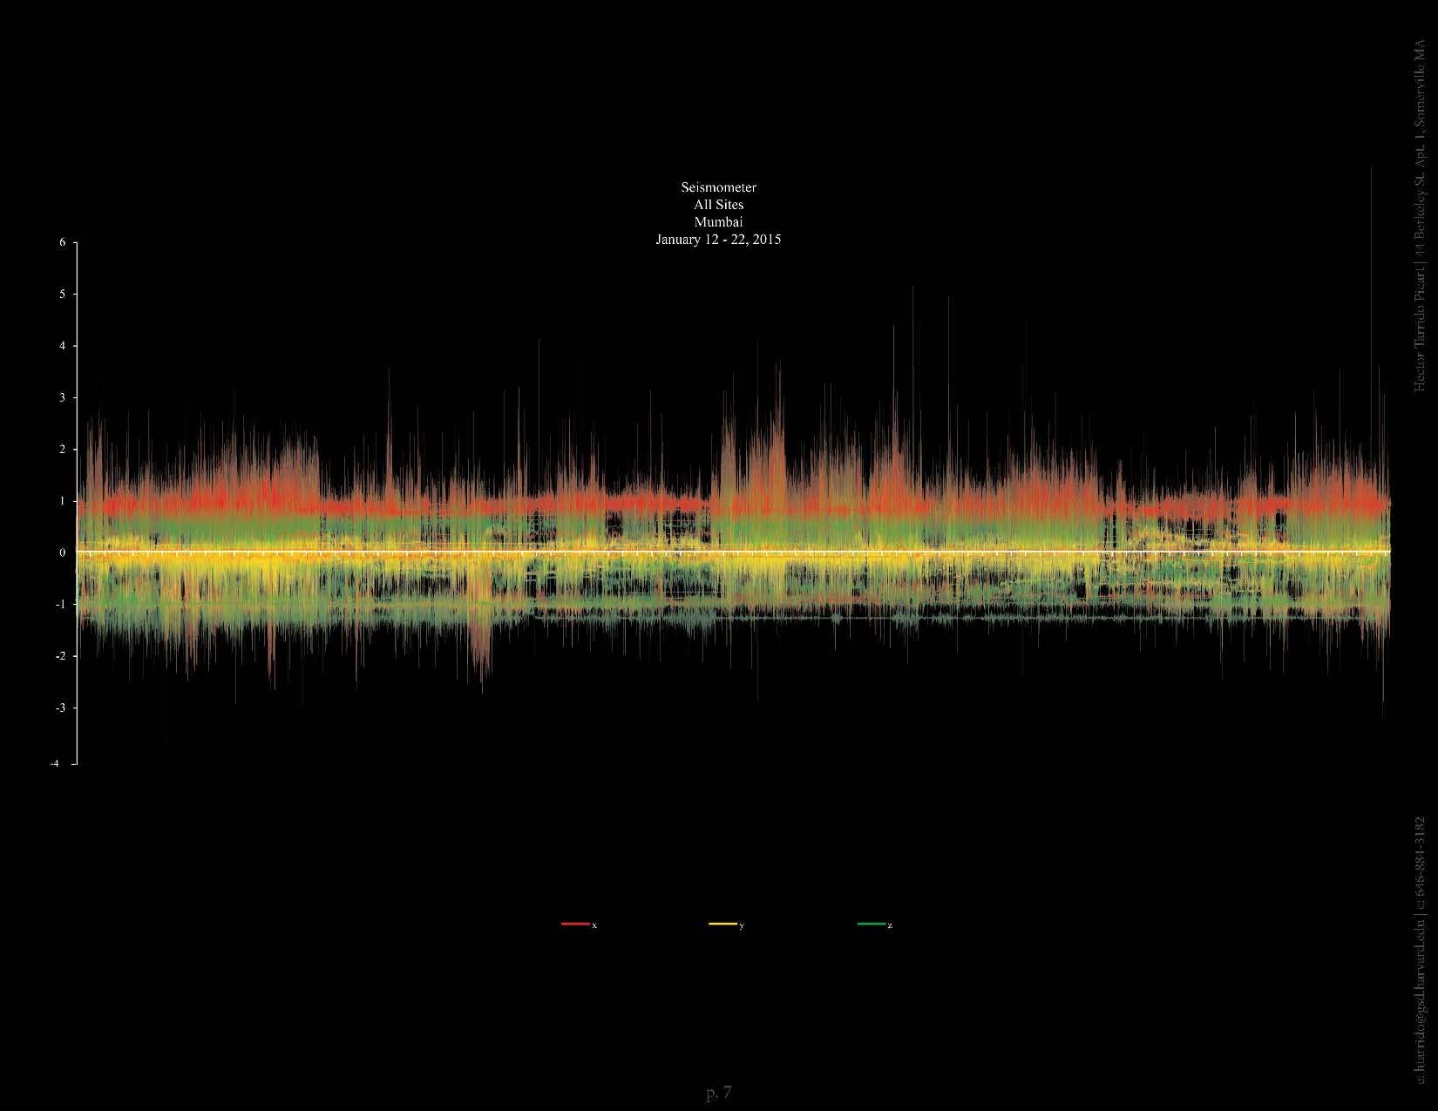Click the y-axis label 0

(63, 552)
